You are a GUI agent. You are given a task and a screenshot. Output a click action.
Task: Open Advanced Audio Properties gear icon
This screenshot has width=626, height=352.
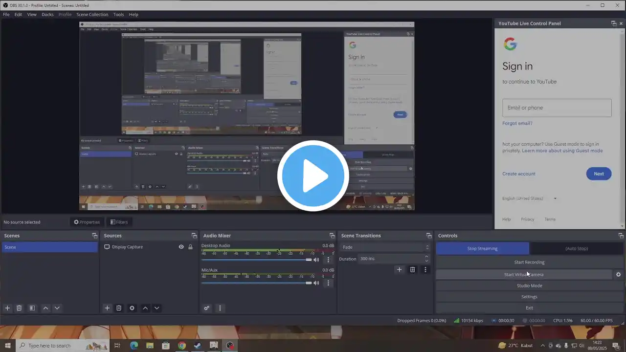[207, 308]
